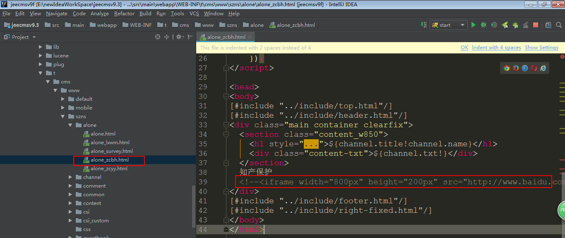
Task: Open Project Structure dialog icon
Action: click(x=548, y=25)
